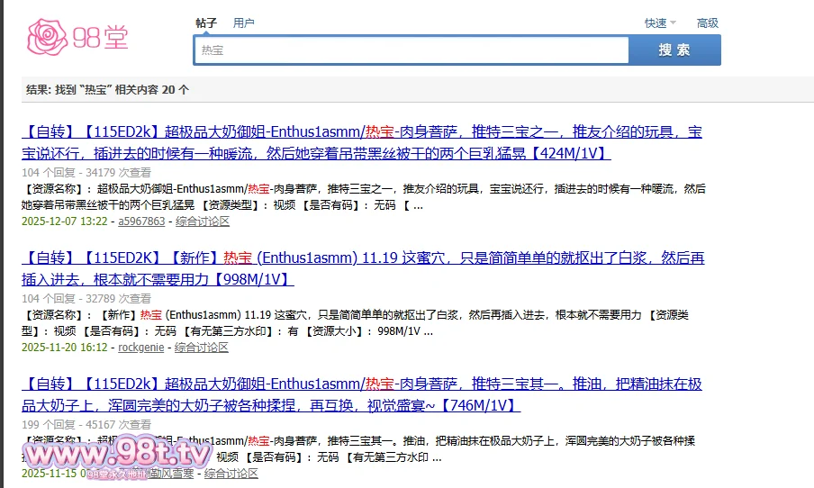
Task: View author profile rockgenie
Action: coord(141,348)
